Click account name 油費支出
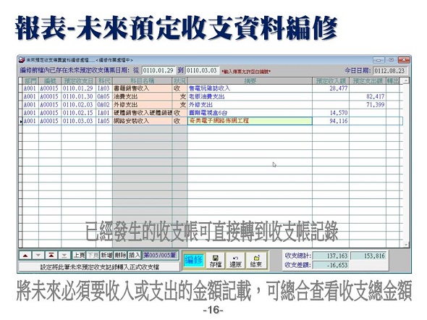The height and width of the screenshot is (320, 427). click(142, 97)
